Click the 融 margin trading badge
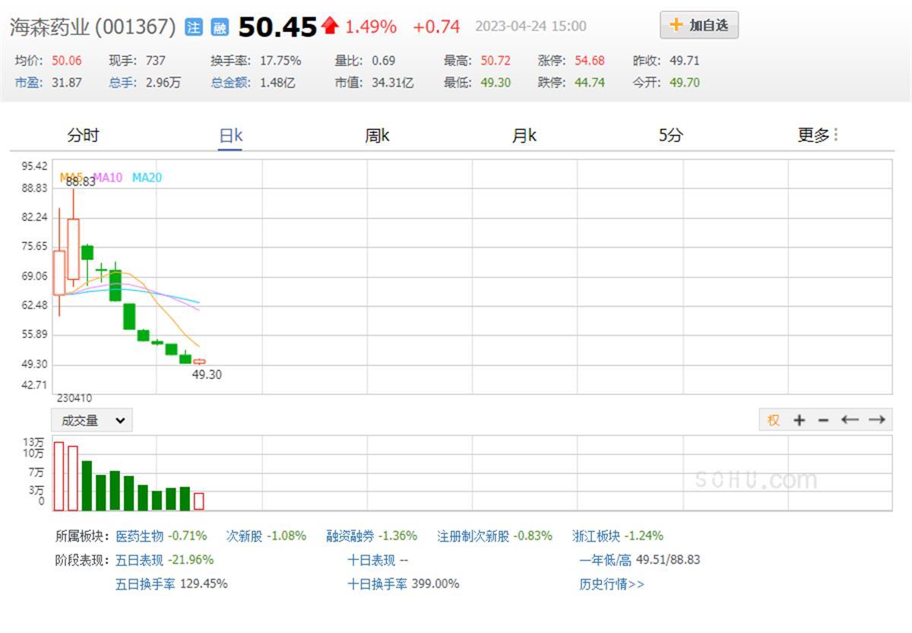This screenshot has height=633, width=912. tap(219, 28)
